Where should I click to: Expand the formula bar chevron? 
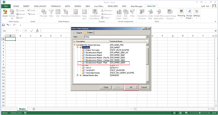click(215, 31)
